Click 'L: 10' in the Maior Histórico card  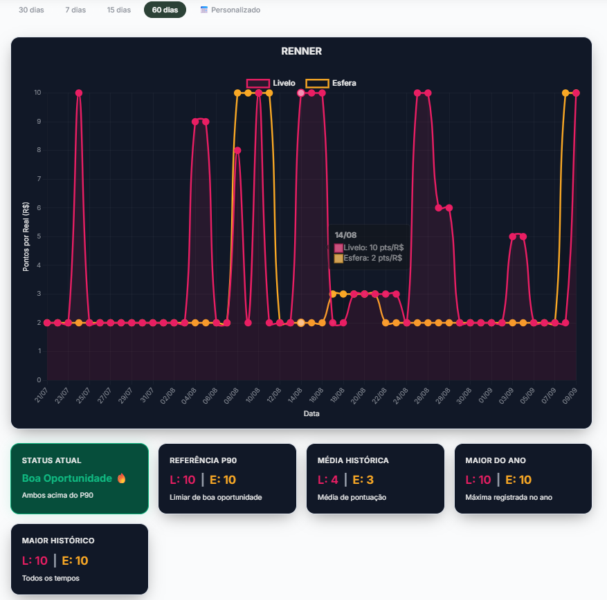(x=35, y=561)
